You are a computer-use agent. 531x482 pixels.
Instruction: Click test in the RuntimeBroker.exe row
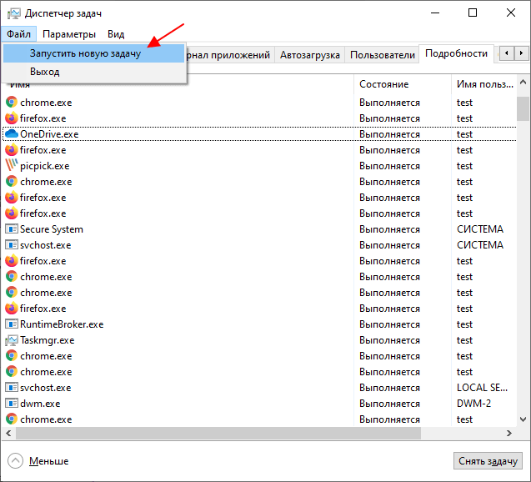[x=464, y=324]
